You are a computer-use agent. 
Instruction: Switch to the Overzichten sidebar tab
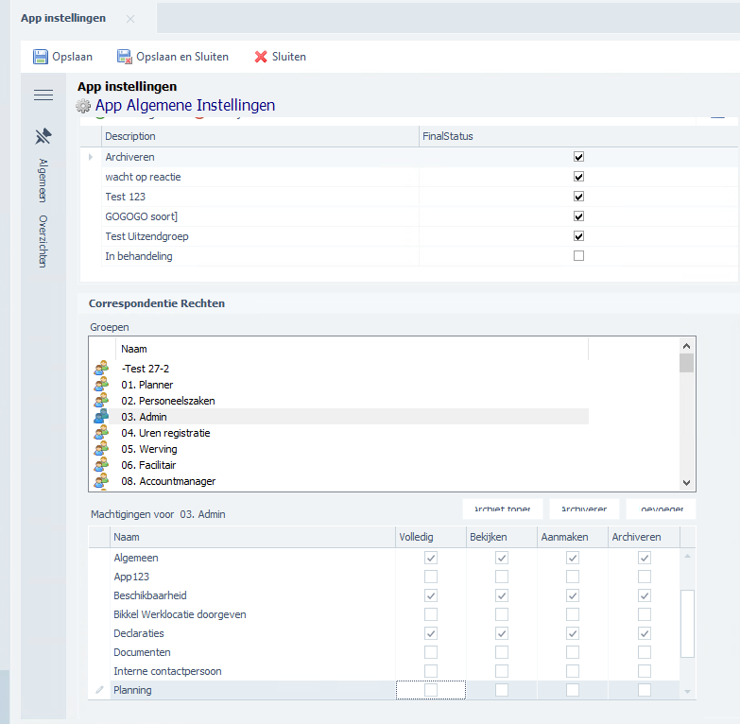click(x=43, y=241)
